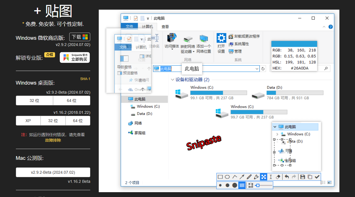Screen dimensions: 355x197
Task: Open the v1.16.2 Beta Mac link
Action: pos(79,181)
